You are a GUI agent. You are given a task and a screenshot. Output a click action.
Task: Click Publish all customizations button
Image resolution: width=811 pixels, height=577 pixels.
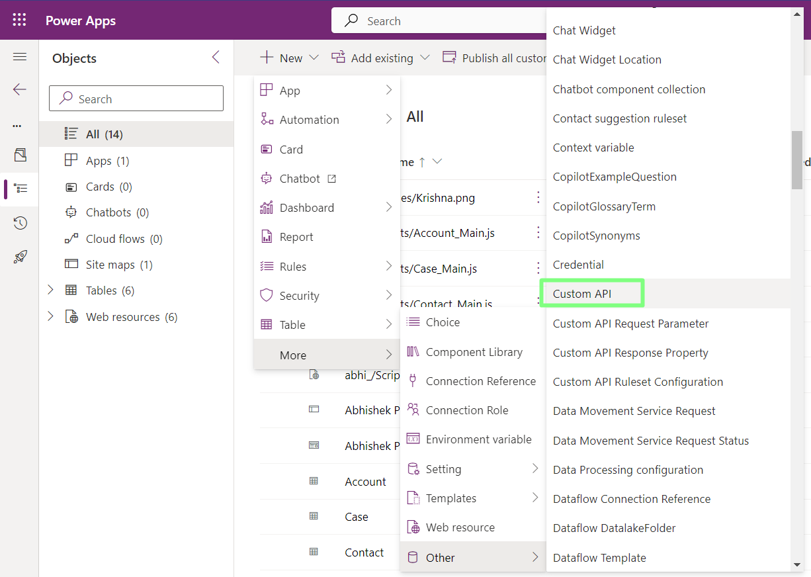point(495,58)
